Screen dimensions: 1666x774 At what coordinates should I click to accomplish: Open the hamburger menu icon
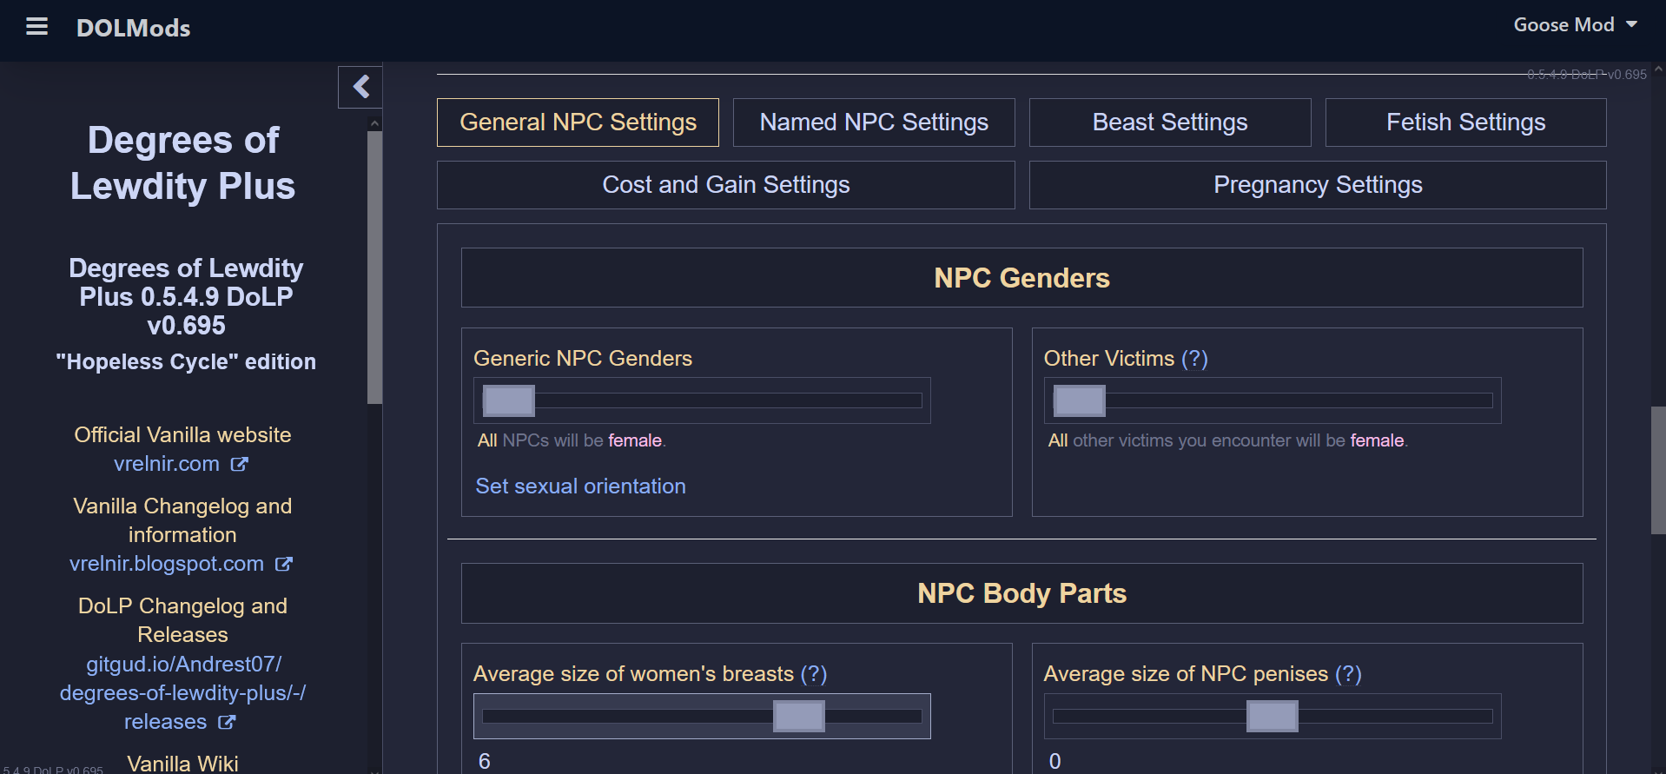[x=36, y=27]
